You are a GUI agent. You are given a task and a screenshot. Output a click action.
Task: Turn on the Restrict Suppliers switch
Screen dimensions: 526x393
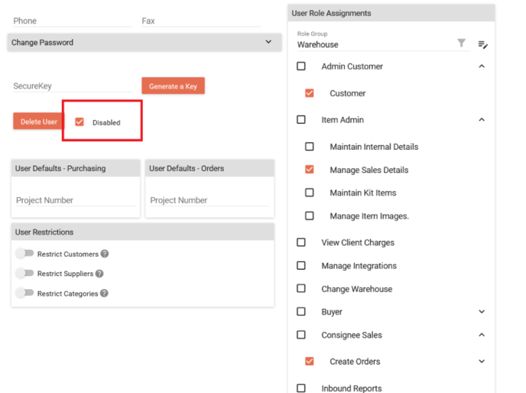[x=24, y=273]
